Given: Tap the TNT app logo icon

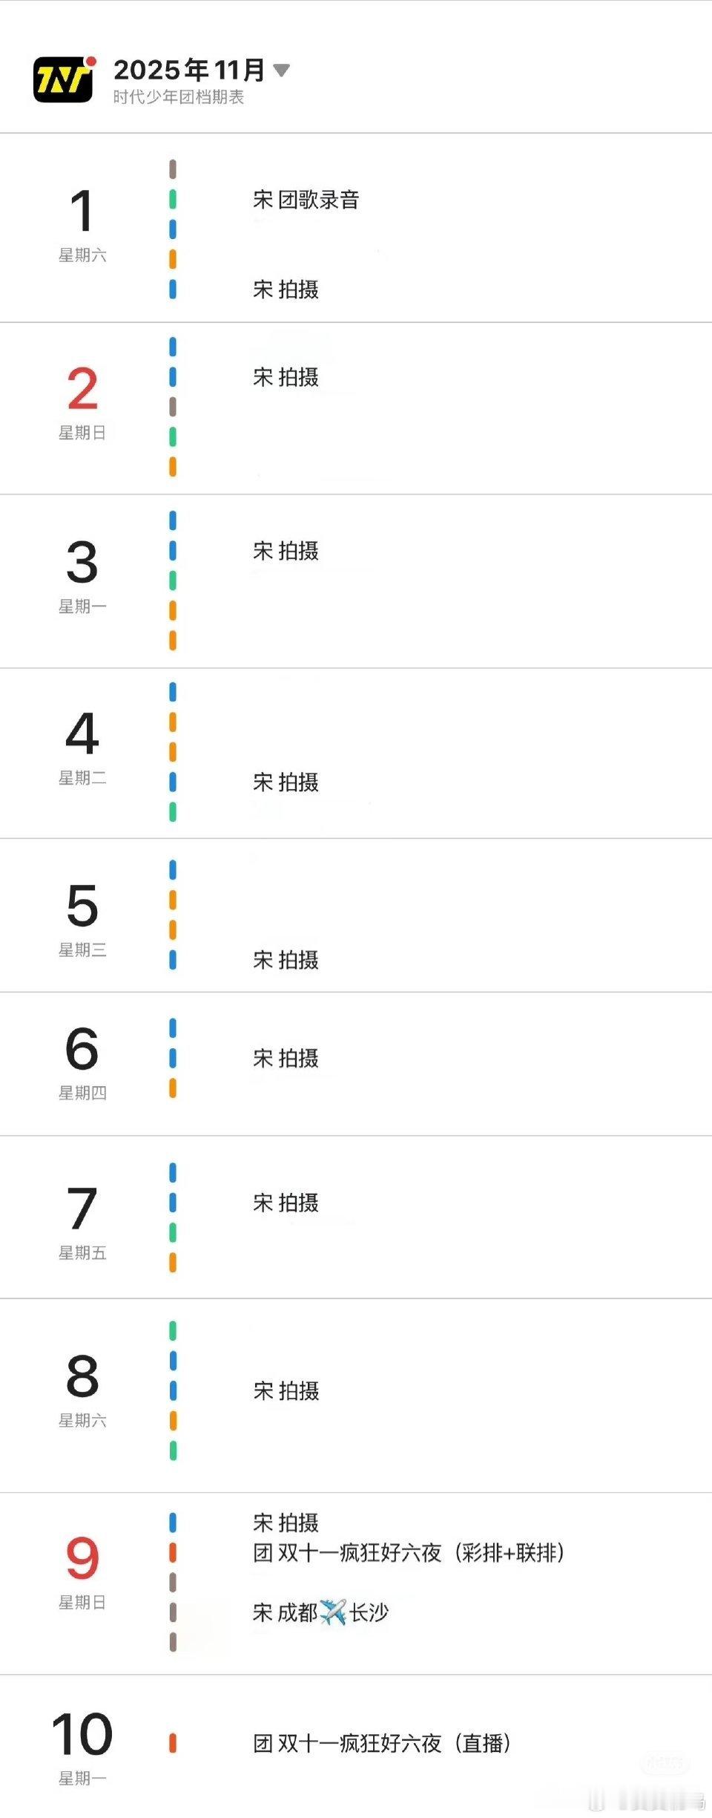Looking at the screenshot, I should tap(65, 79).
